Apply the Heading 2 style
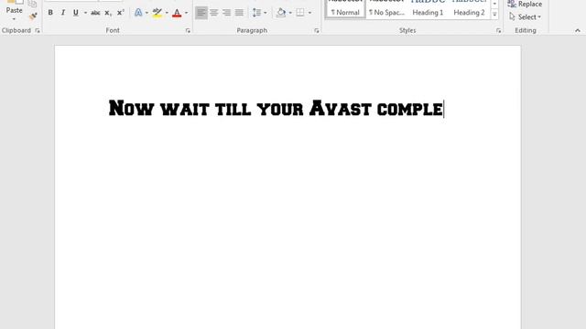 [x=469, y=8]
